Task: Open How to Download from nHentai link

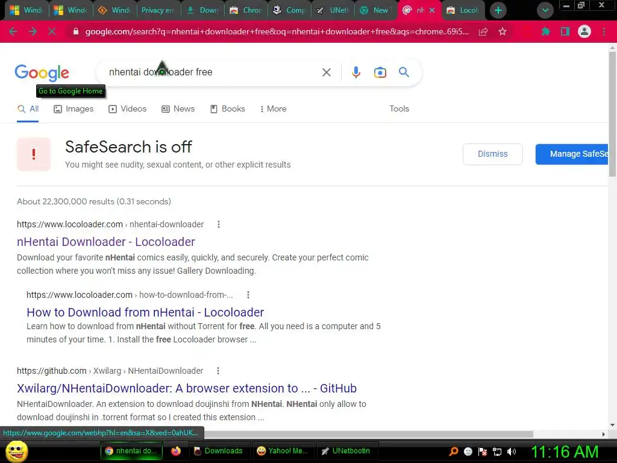Action: [145, 312]
